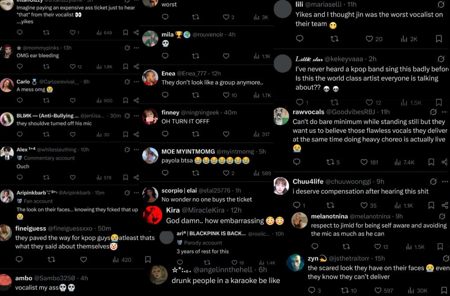Open the mila @rouvenoir skull tweet

pos(207,44)
